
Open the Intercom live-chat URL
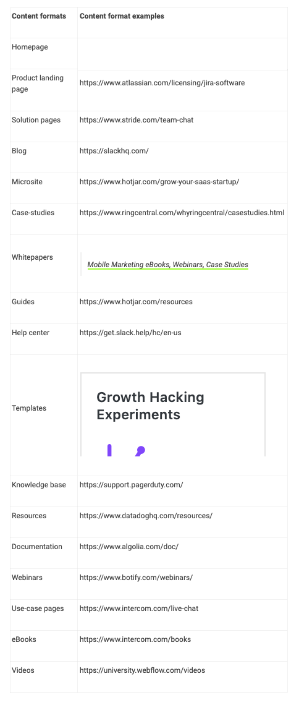tap(139, 609)
